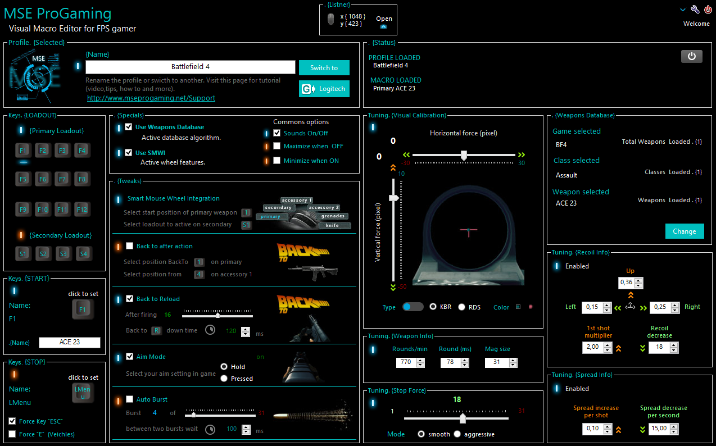Click the dial icon beside bursts wait

point(210,429)
